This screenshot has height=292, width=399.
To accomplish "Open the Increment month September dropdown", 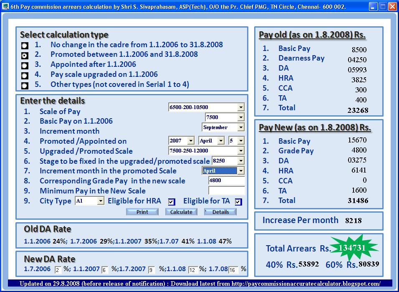I will [241, 127].
